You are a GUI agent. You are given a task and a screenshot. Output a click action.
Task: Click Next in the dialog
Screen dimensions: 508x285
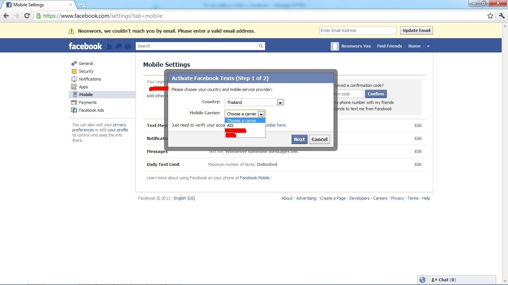tap(299, 140)
